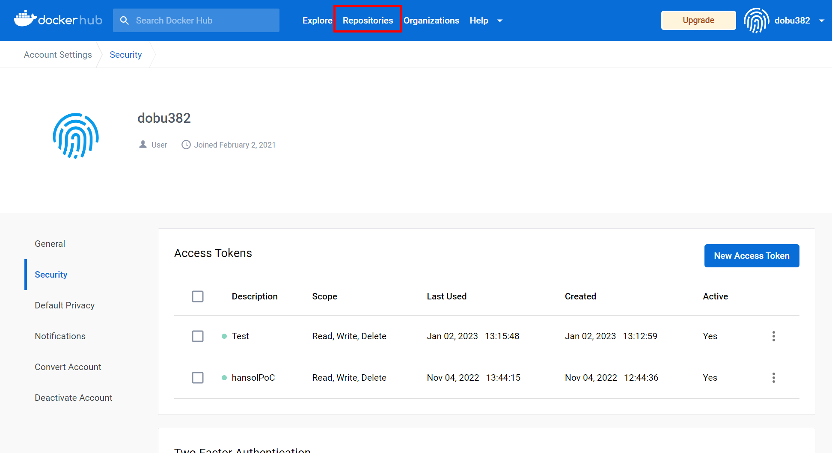Click Test token's Read, Write, Delete scope
The image size is (832, 453).
click(349, 336)
